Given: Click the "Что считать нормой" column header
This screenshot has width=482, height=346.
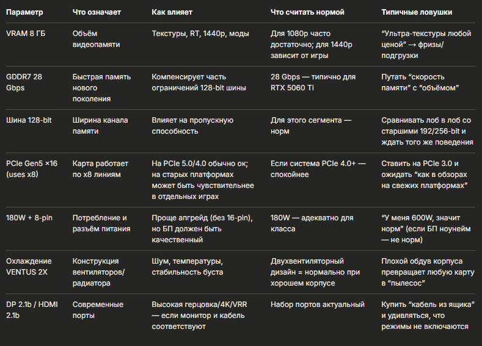Looking at the screenshot, I should pyautogui.click(x=307, y=12).
